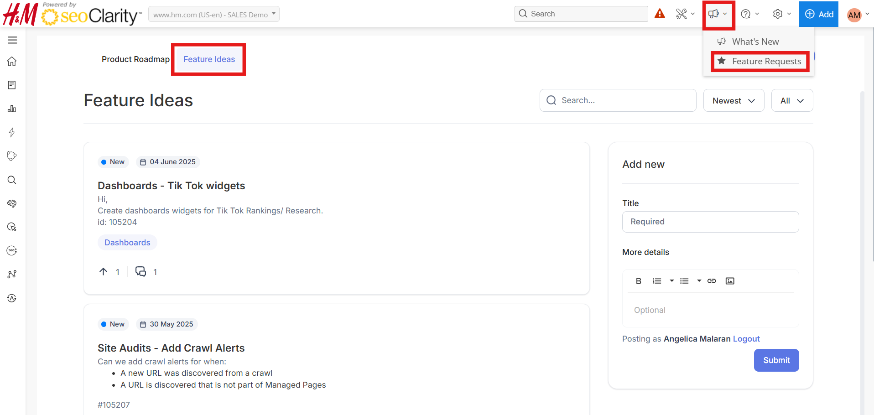Open comments on Tik Tok widgets idea
This screenshot has width=874, height=415.
140,272
